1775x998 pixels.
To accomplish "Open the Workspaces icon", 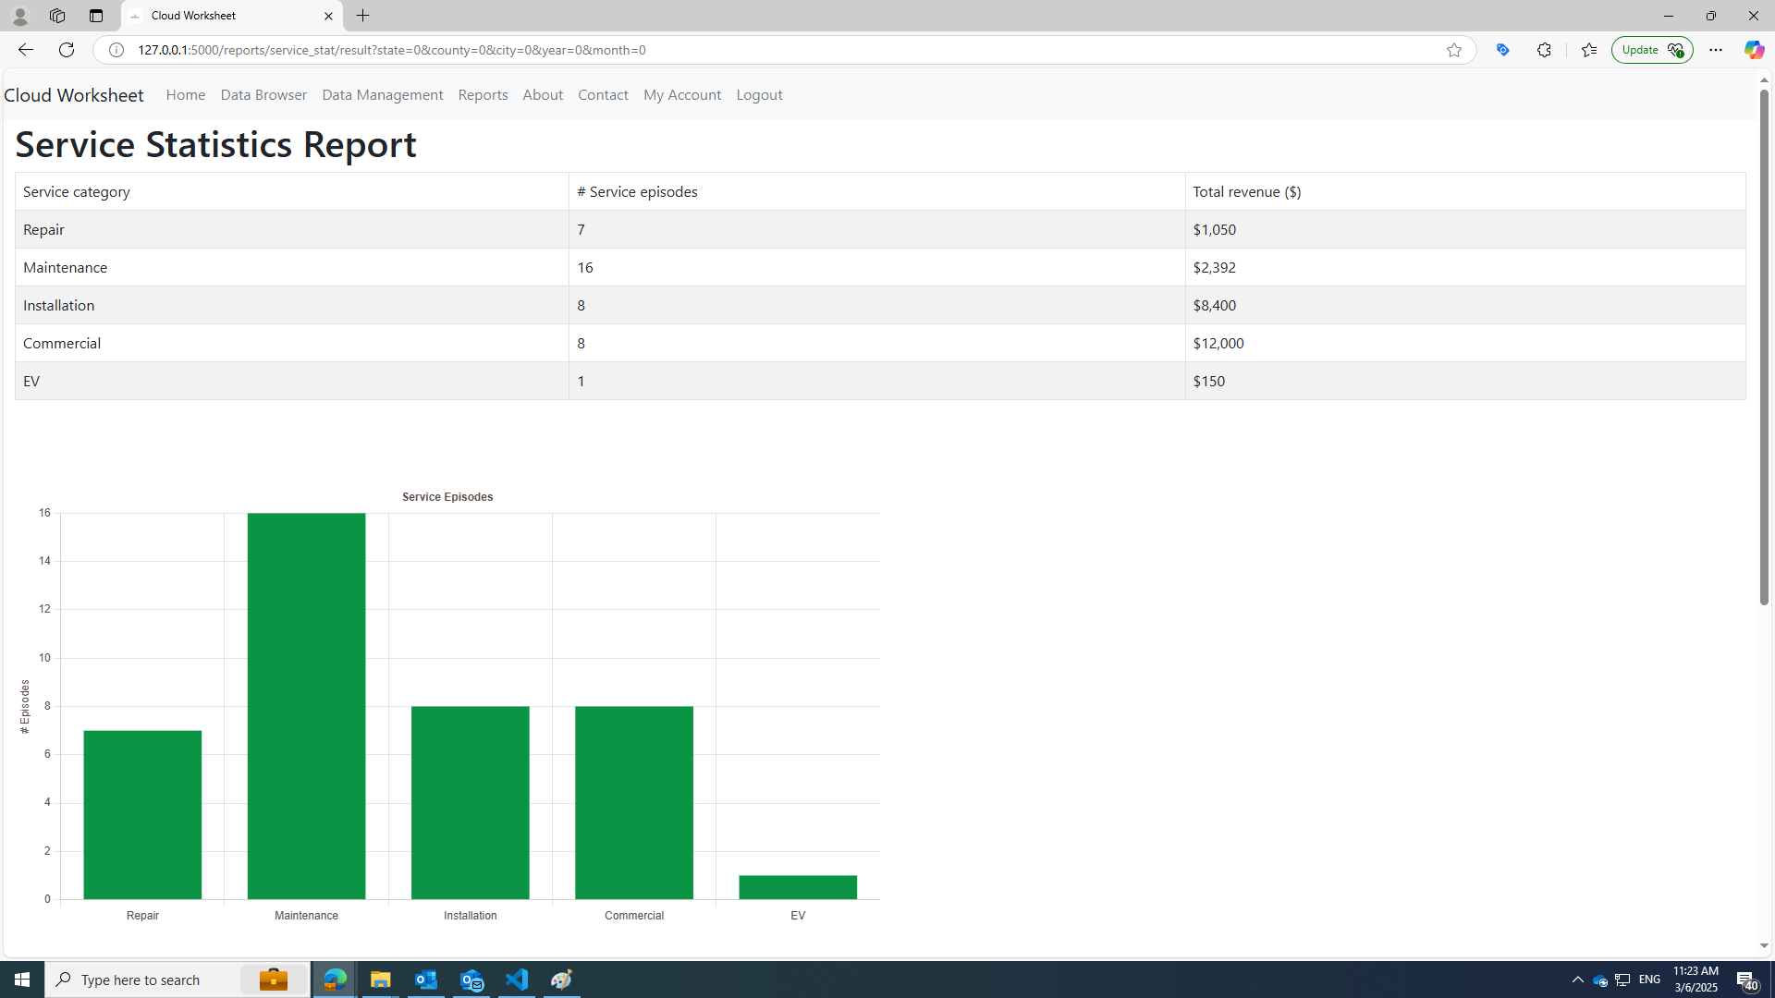I will click(x=57, y=16).
